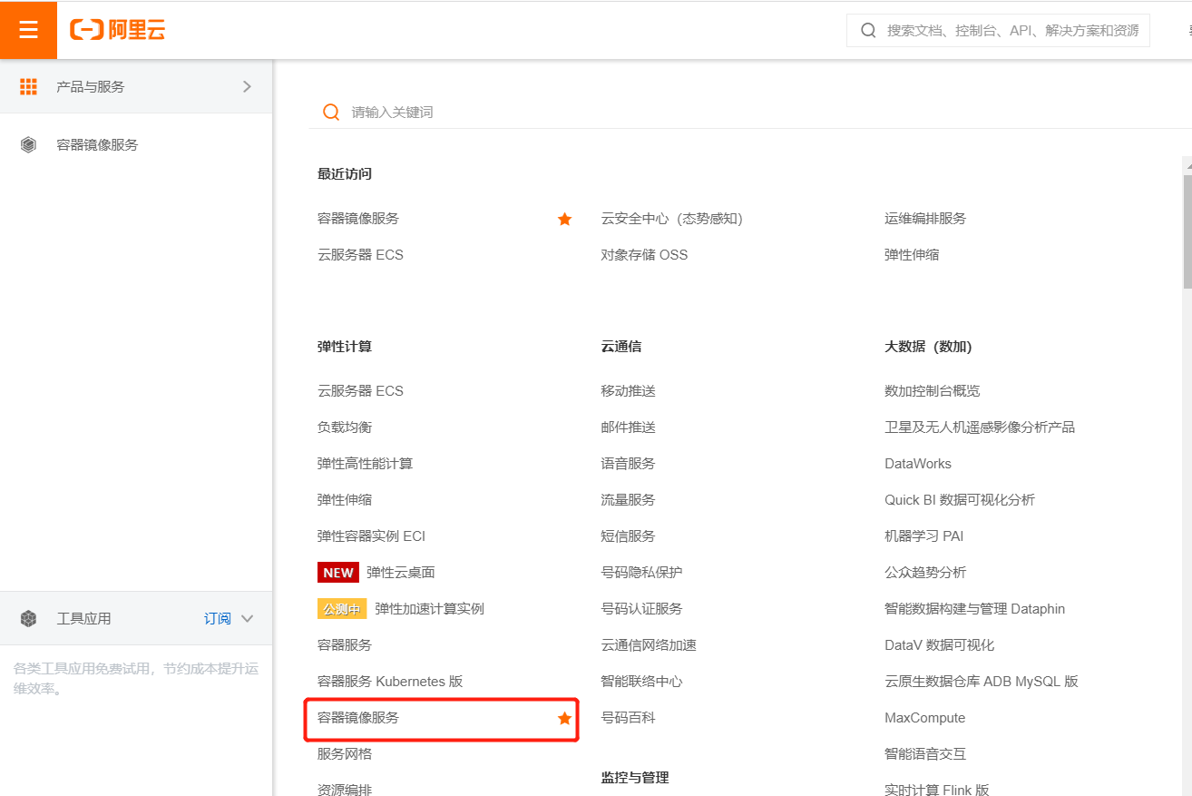Open 弹性加速计算实例

[x=429, y=609]
